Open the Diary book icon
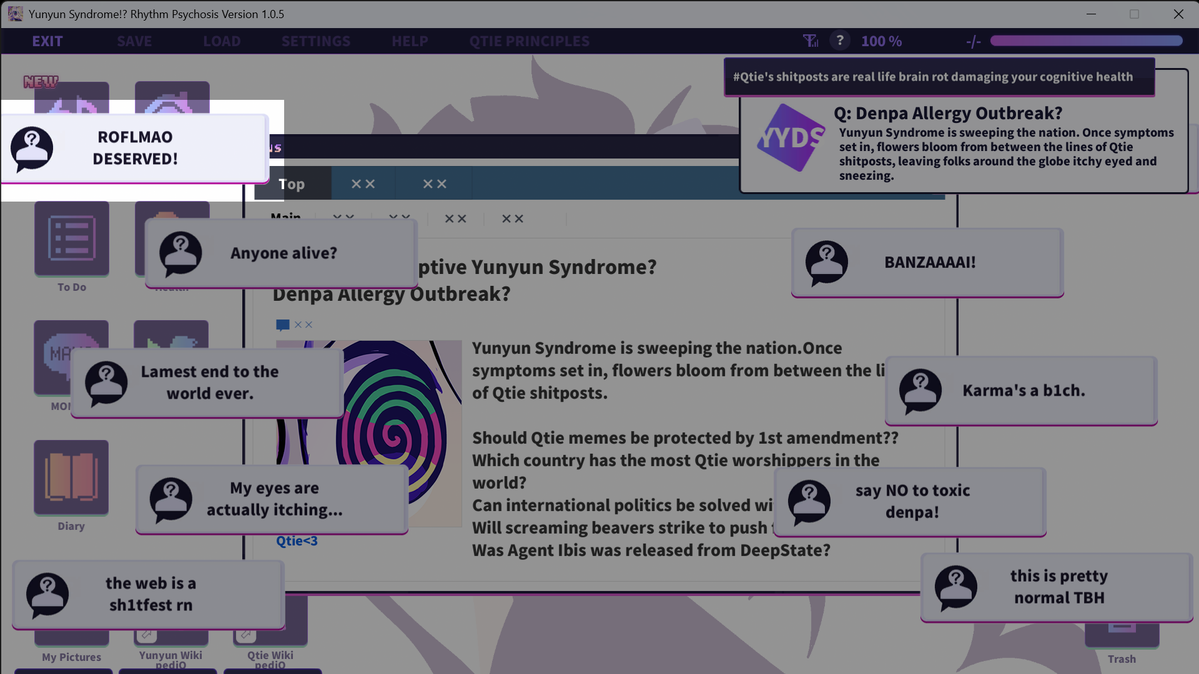The image size is (1199, 674). click(x=71, y=477)
